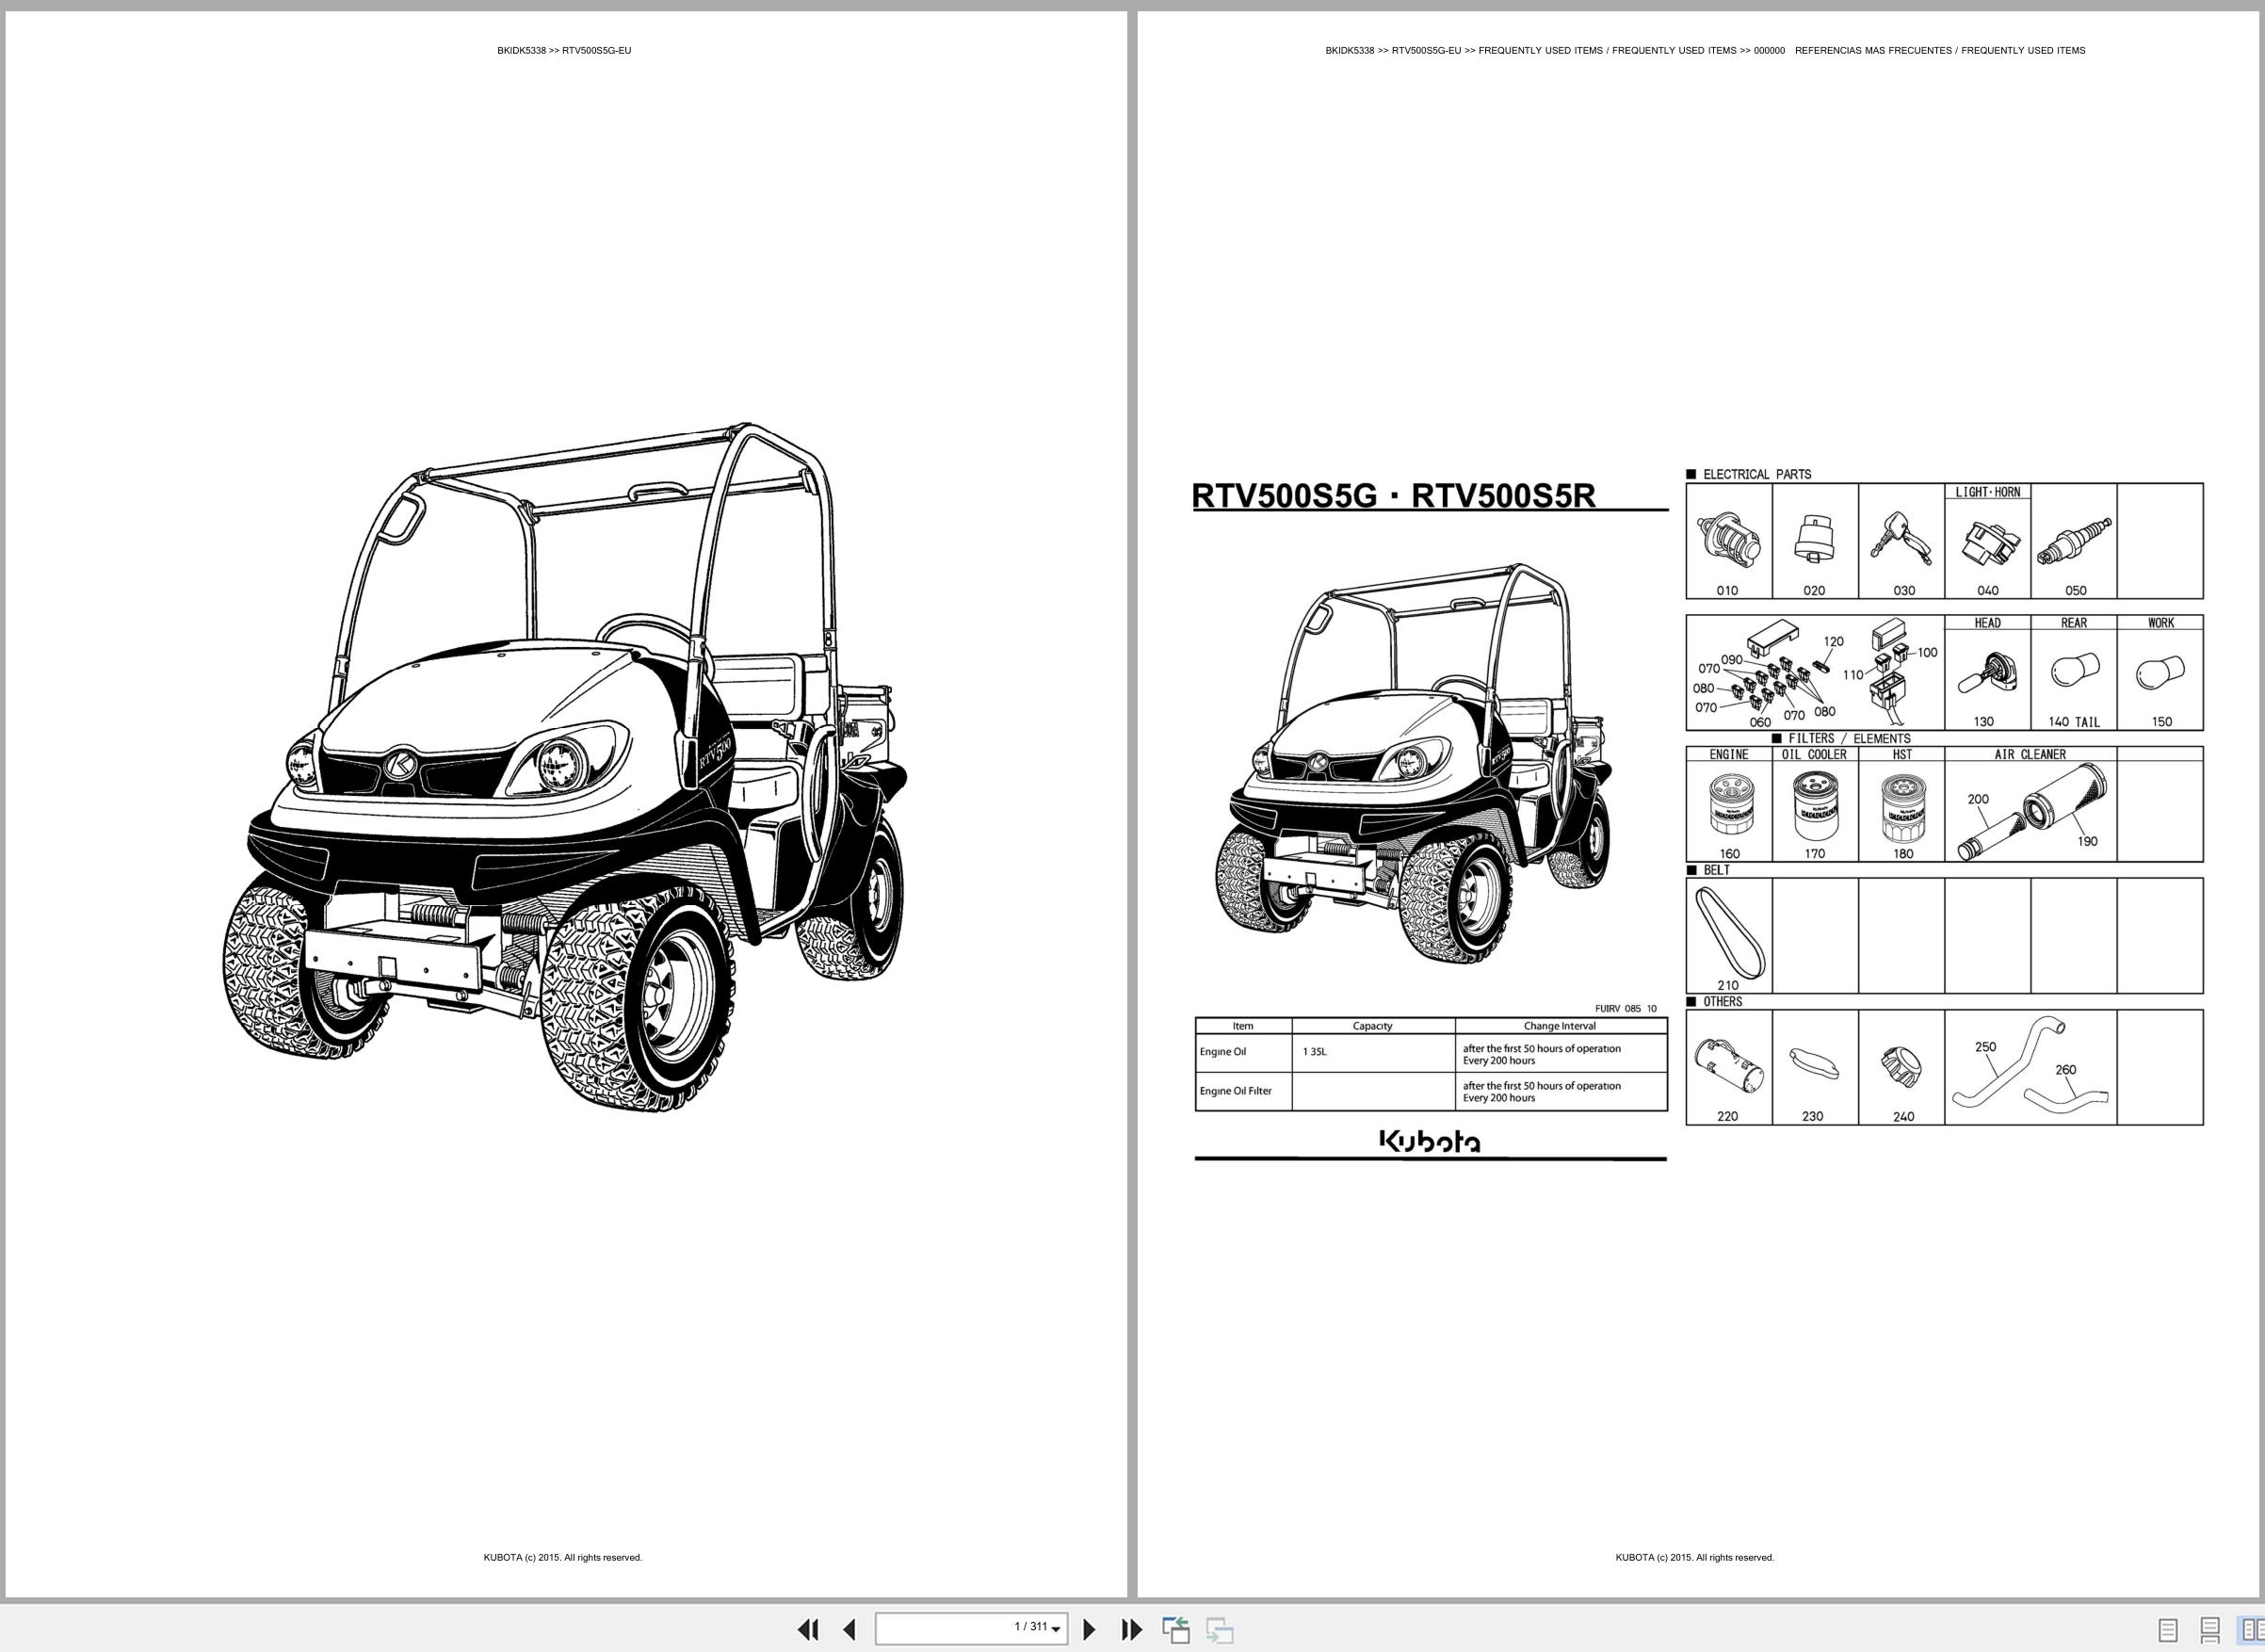Click the REAR bulb column label
This screenshot has width=2265, height=1652.
click(x=2074, y=623)
